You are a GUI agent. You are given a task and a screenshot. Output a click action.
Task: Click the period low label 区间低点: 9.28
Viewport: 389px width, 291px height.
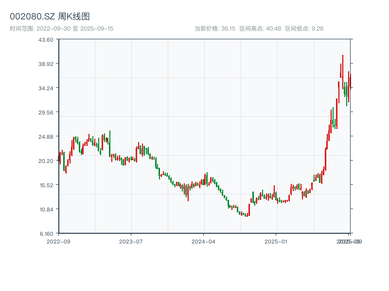(x=304, y=29)
